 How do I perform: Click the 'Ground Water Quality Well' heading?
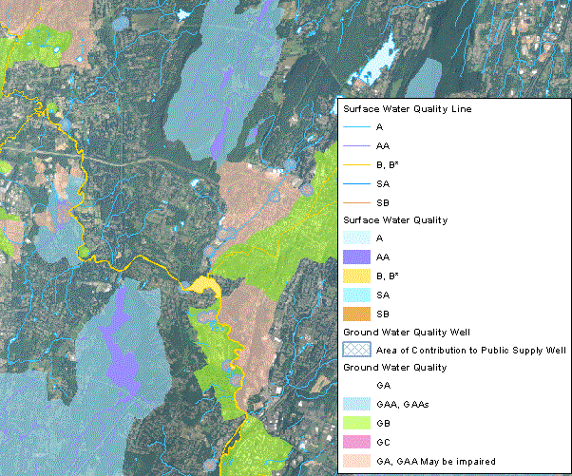[x=407, y=333]
